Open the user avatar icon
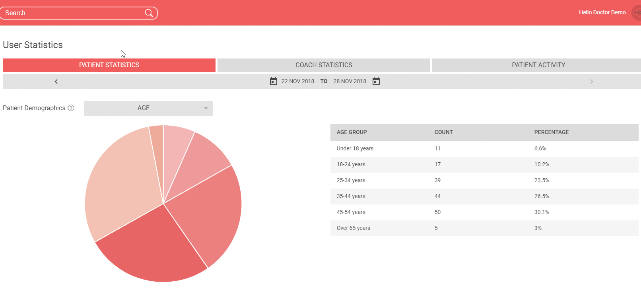Viewport: 641px width, 288px height. tap(637, 13)
